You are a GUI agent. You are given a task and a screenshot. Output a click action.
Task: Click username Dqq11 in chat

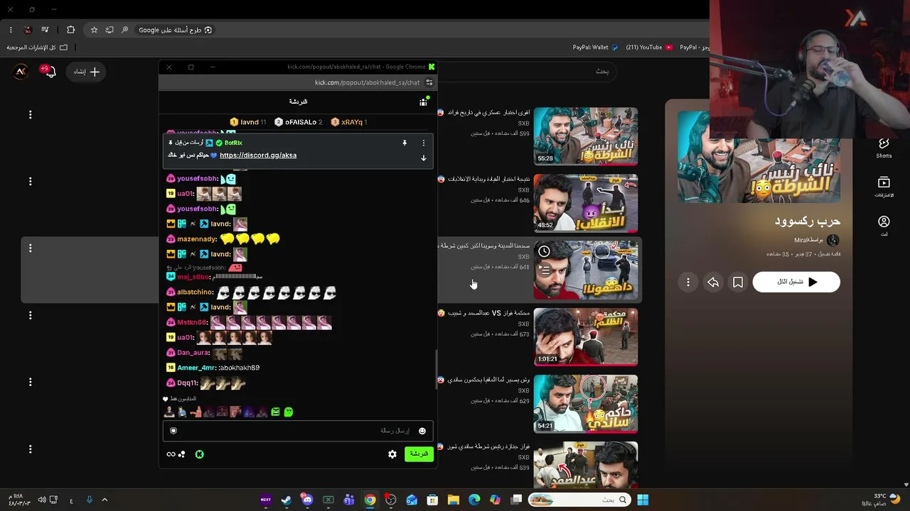pos(188,383)
